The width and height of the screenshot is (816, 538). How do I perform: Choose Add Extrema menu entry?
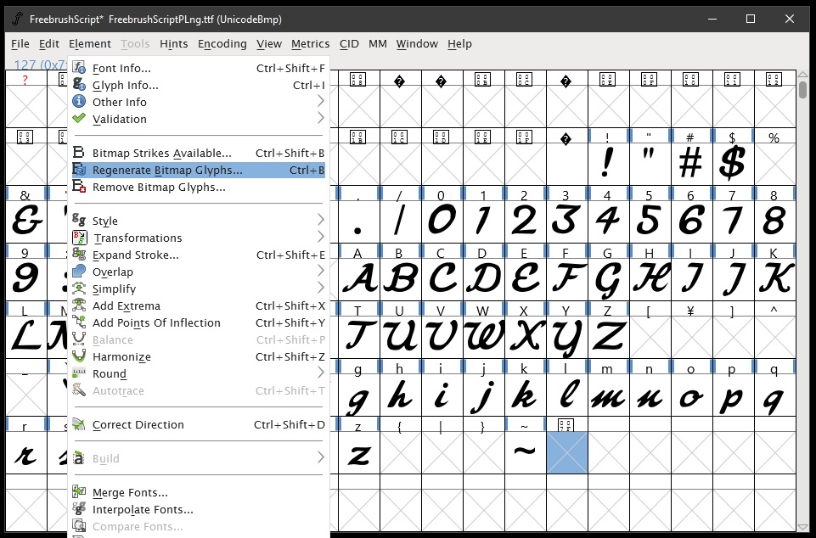click(199, 305)
